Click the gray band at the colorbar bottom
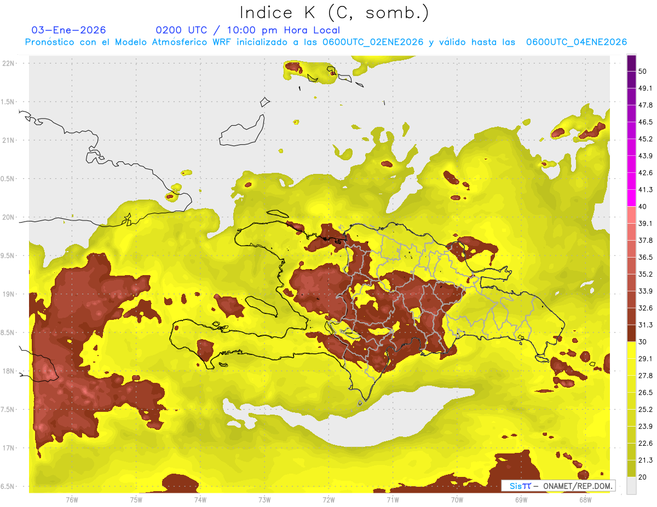Viewport: 657px width, 507px height. click(x=631, y=485)
